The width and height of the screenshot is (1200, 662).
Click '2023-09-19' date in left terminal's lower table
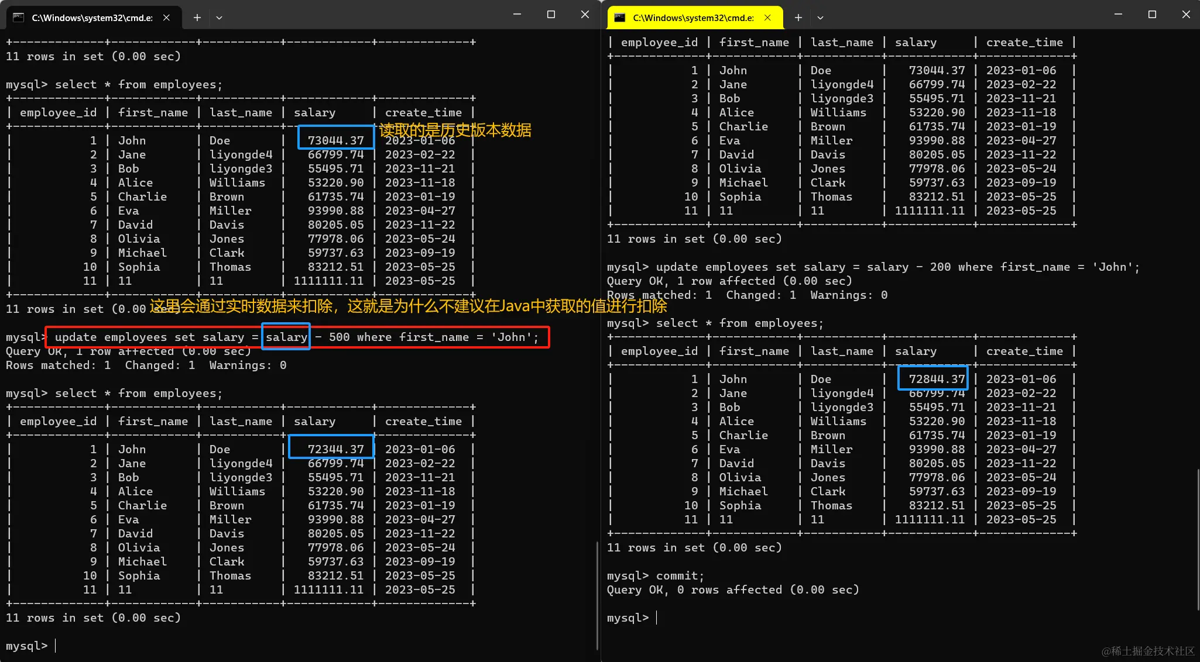click(x=420, y=561)
